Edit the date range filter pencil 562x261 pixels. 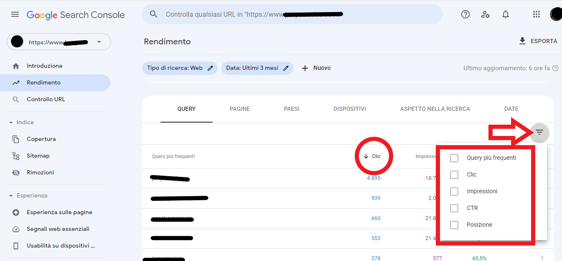point(286,68)
